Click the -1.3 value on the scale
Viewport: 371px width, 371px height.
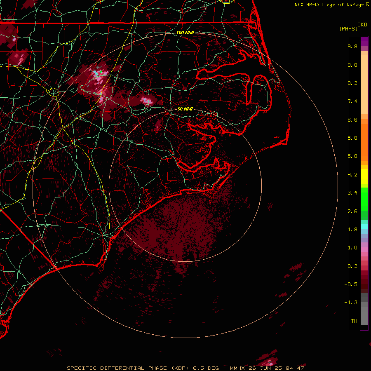(351, 303)
